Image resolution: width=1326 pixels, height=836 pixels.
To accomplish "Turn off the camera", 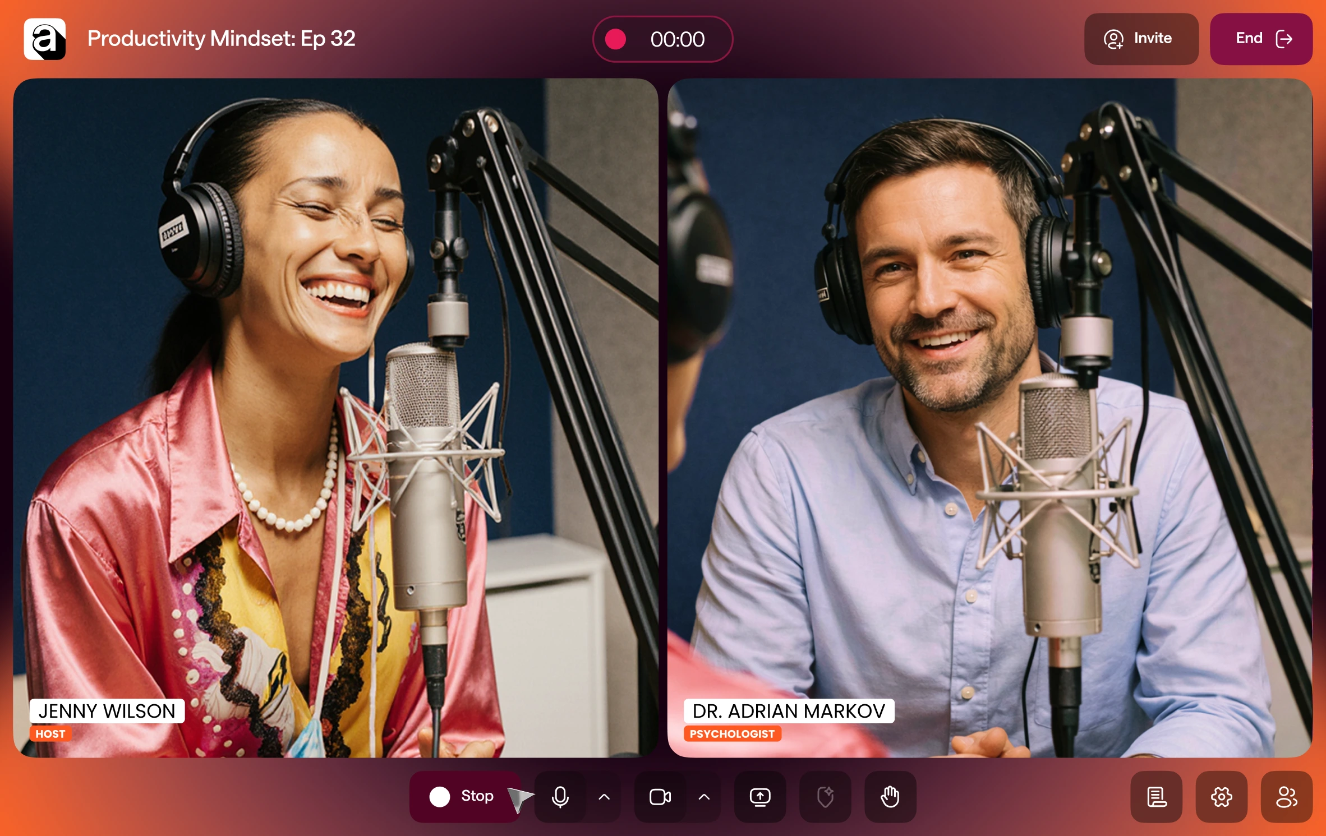I will click(x=660, y=796).
